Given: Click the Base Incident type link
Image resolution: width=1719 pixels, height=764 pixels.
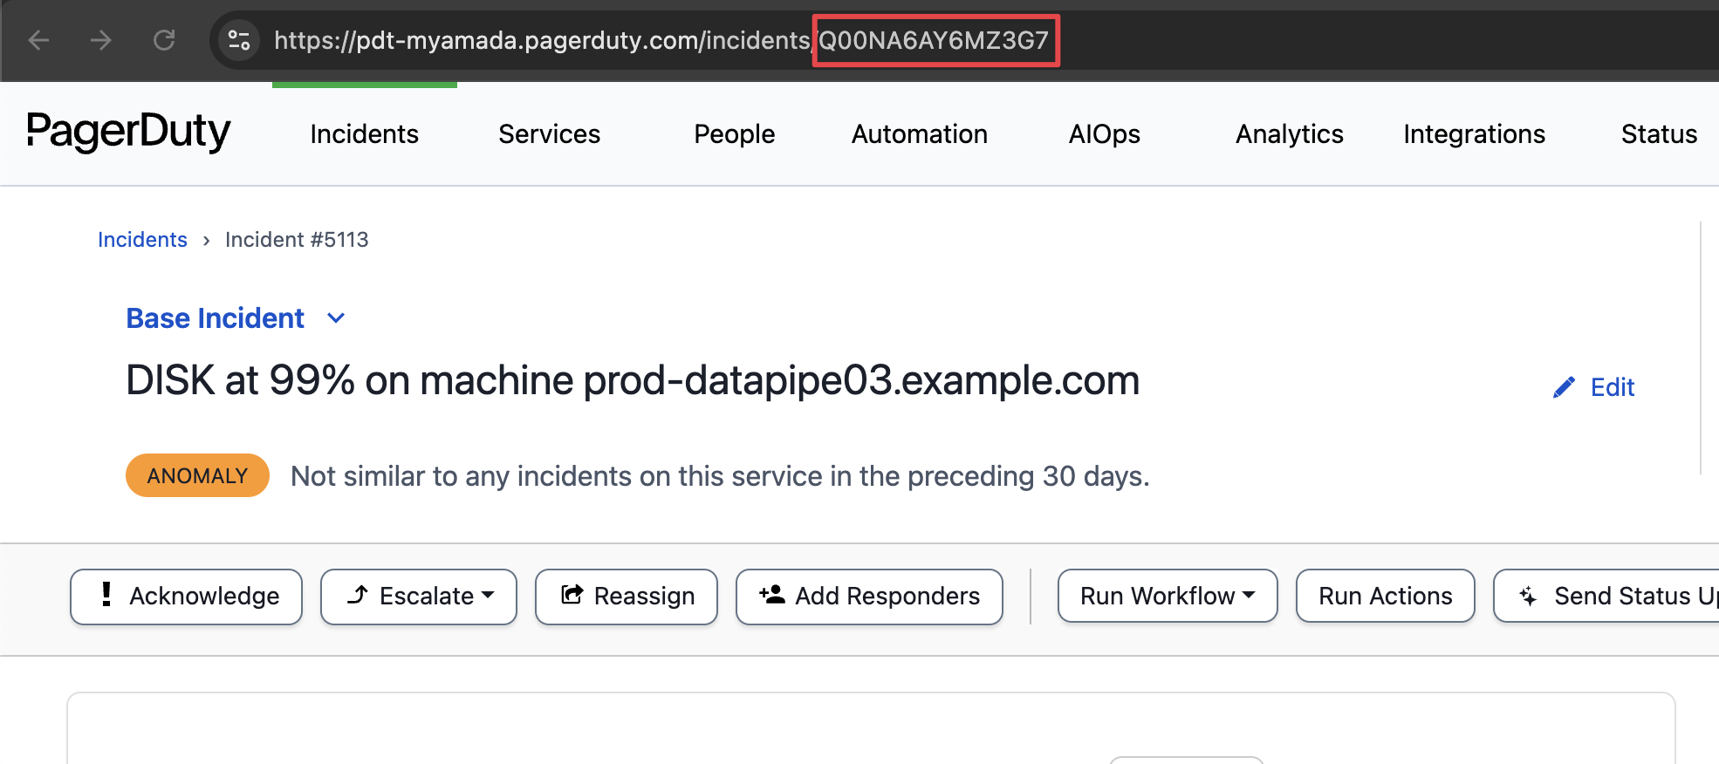Looking at the screenshot, I should [x=216, y=318].
